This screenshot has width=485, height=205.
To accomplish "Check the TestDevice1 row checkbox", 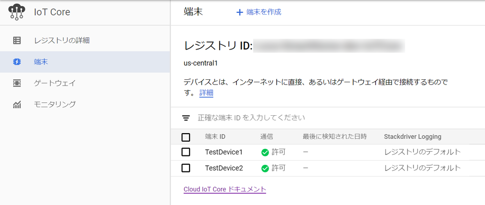I will tap(186, 152).
